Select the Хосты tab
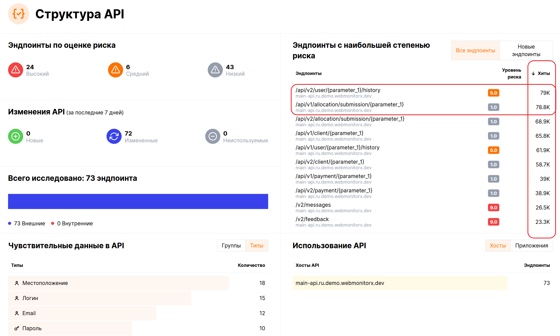Image resolution: width=560 pixels, height=336 pixels. [498, 245]
